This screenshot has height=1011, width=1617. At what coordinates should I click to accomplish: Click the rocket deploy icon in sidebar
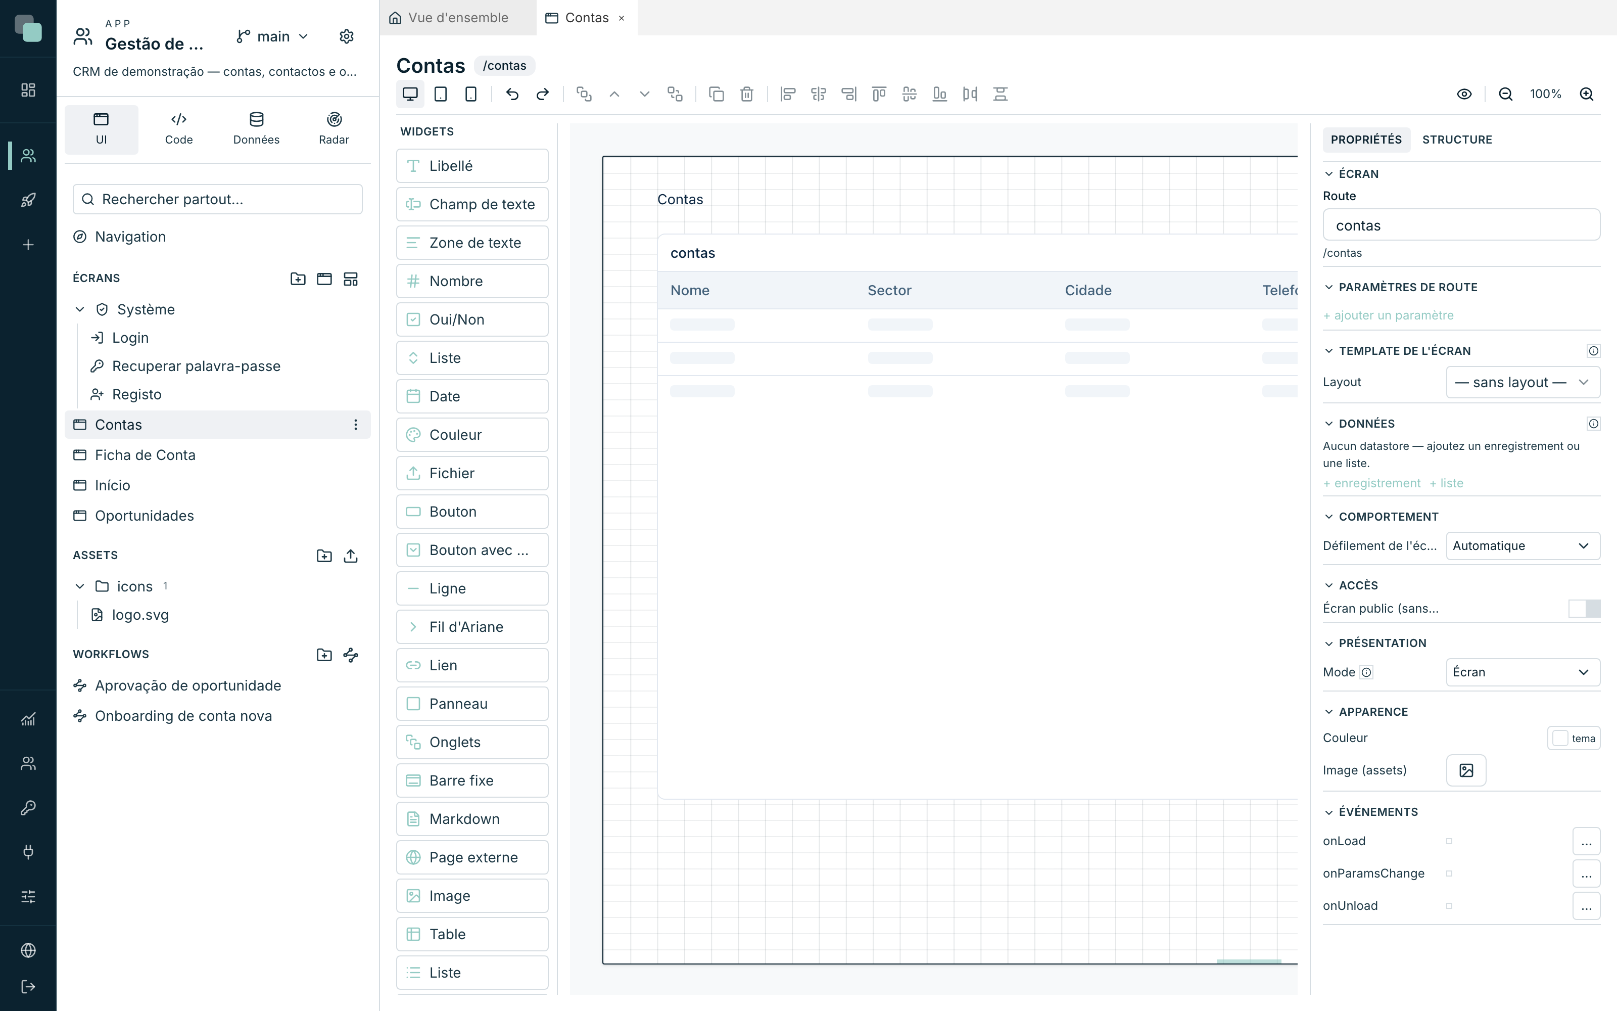[x=28, y=200]
